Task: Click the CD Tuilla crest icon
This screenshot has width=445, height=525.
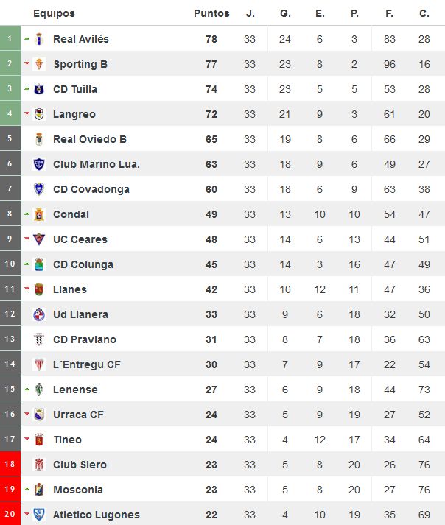Action: (39, 89)
